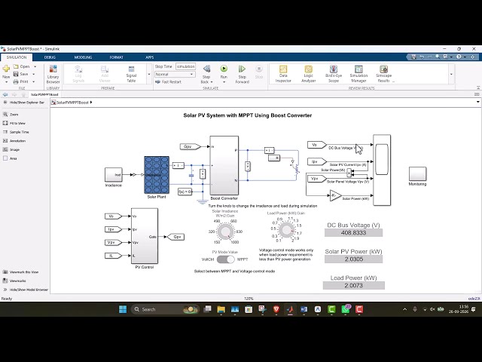This screenshot has height=362, width=482.
Task: Click the Irradiance block
Action: pos(114,175)
